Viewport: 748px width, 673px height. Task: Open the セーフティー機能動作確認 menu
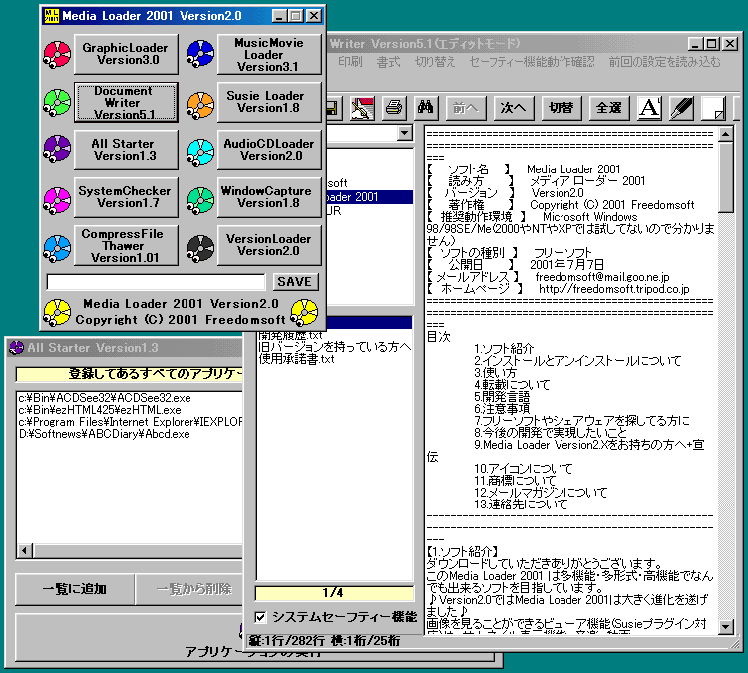pyautogui.click(x=532, y=62)
